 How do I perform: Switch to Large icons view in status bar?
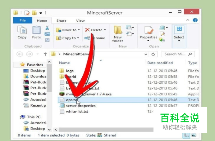(194, 135)
